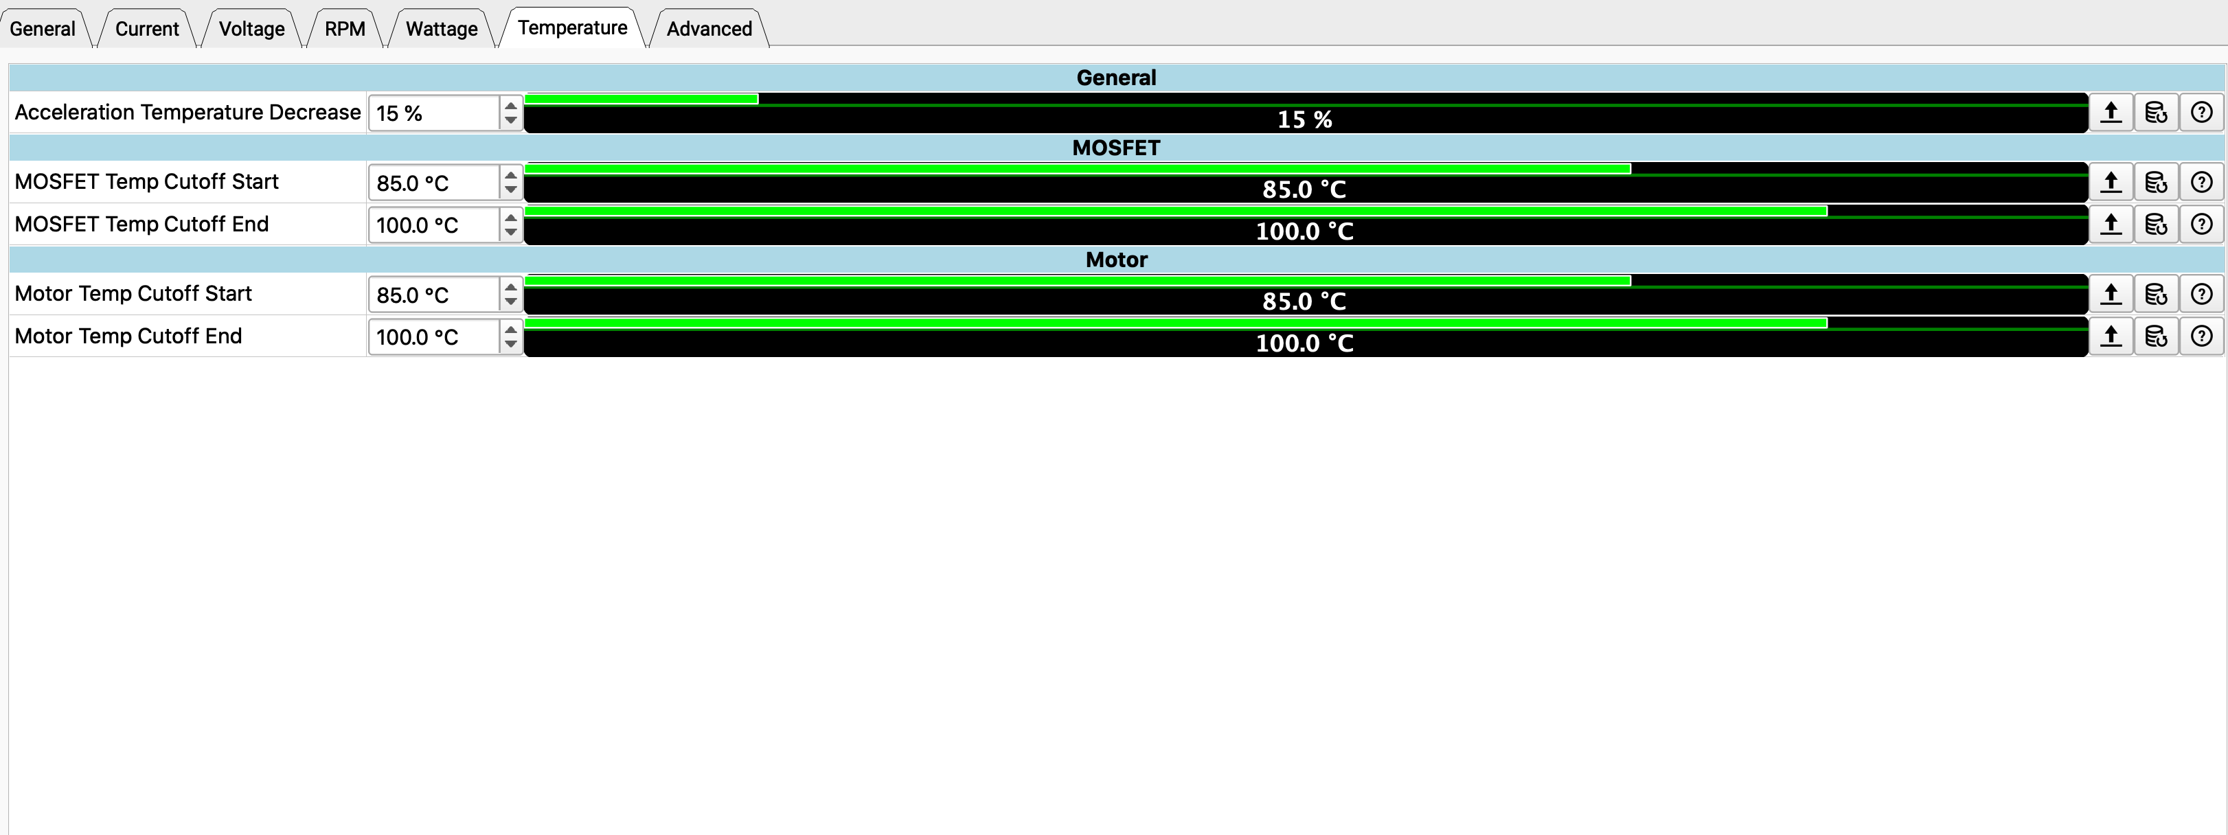The height and width of the screenshot is (835, 2228).
Task: Click upload-arrow icon for MOSFET Temp Cutoff End
Action: pos(2111,225)
